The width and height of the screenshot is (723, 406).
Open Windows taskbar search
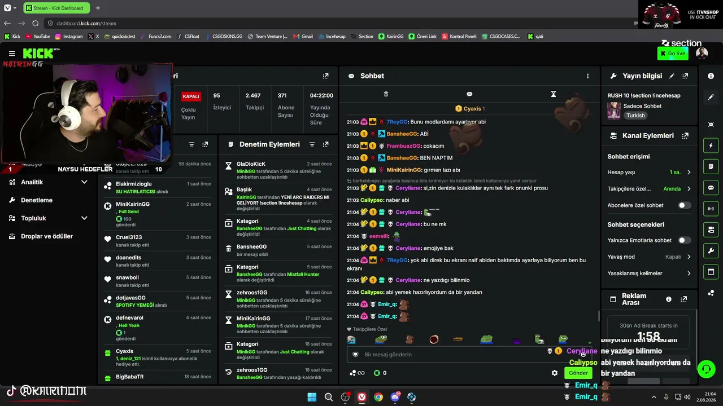(x=328, y=397)
